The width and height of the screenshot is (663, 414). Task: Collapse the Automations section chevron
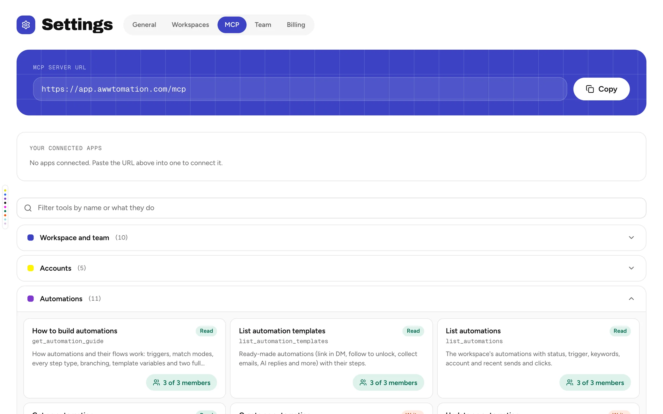pyautogui.click(x=631, y=299)
